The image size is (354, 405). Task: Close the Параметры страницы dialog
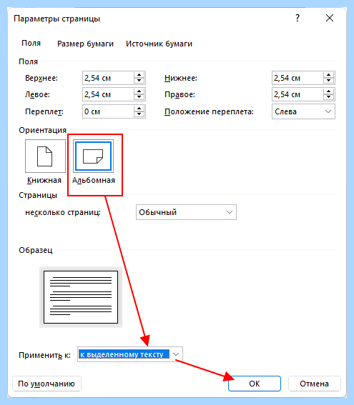tap(330, 18)
